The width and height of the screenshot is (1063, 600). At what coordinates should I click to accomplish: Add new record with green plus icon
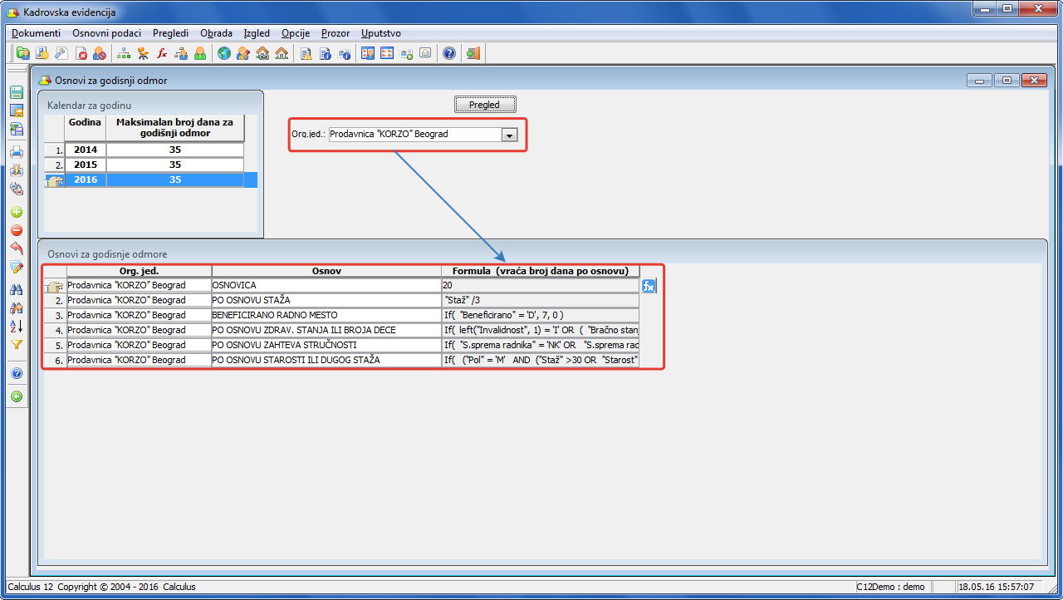click(x=17, y=212)
